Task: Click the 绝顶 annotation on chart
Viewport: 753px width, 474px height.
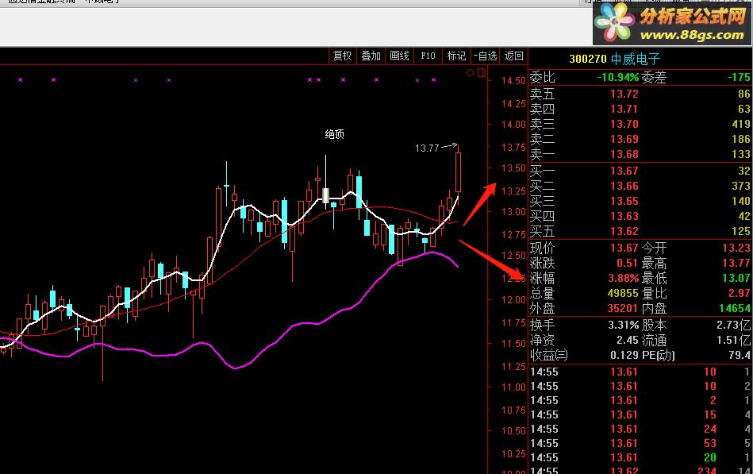Action: [334, 134]
